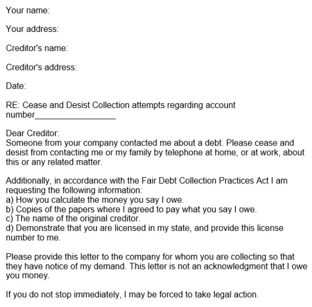Click the 'Your address:' line
312x307 pixels.
point(32,29)
